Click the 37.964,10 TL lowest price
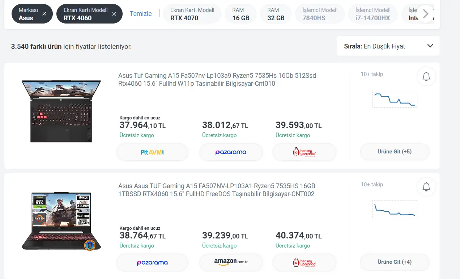 point(142,125)
